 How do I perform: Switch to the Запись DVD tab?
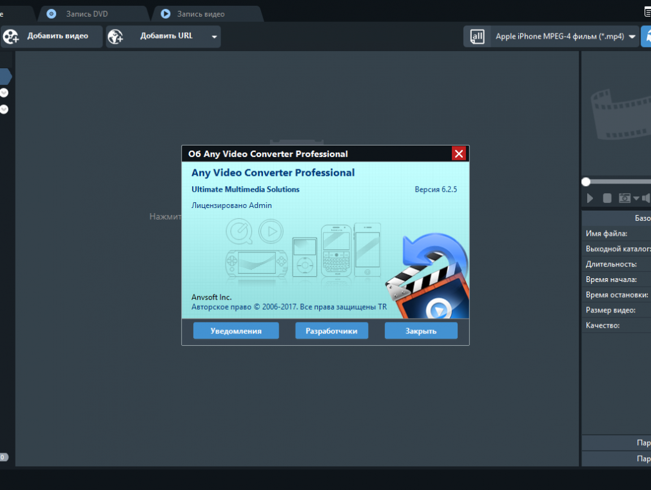[x=93, y=14]
